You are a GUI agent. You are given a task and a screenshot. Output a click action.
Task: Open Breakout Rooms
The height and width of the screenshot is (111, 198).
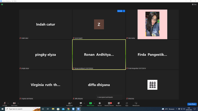pyautogui.click(x=109, y=104)
